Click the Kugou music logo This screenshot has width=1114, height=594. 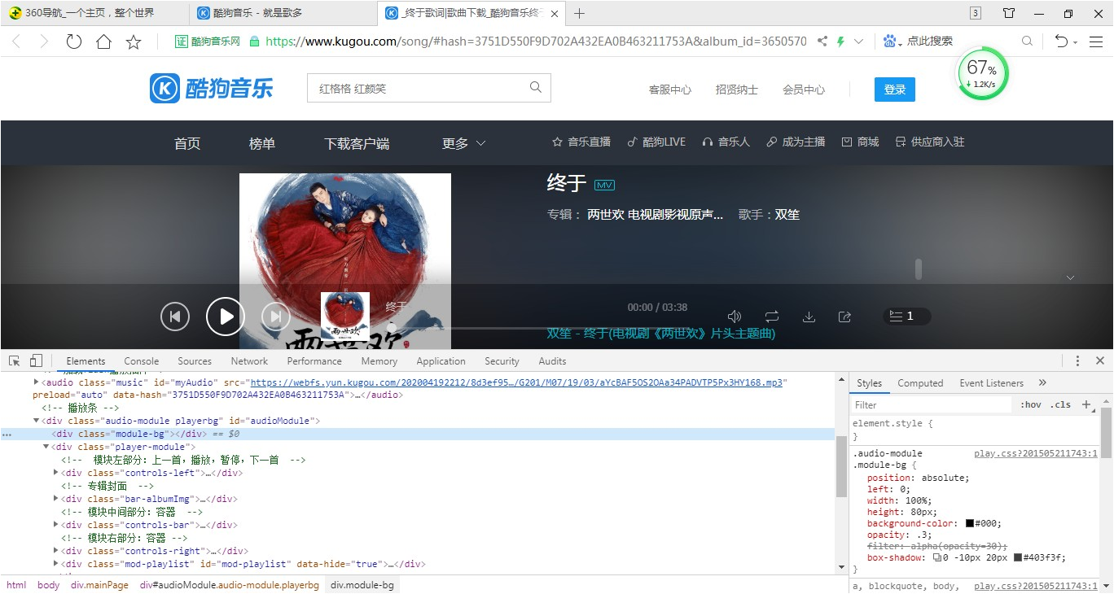[x=212, y=89]
